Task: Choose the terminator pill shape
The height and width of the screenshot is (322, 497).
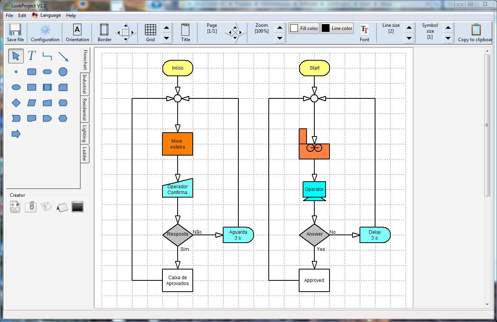Action: [47, 72]
